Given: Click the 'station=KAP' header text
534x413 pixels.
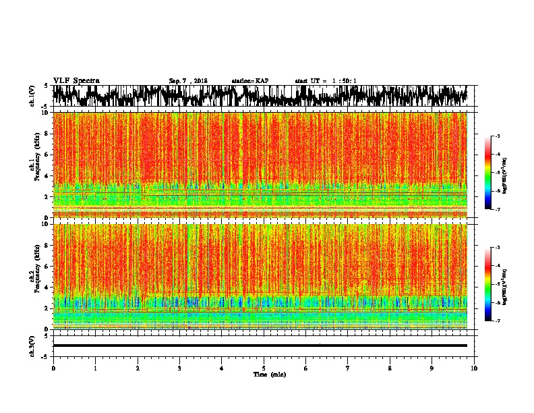Looking at the screenshot, I should point(250,81).
